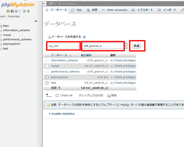The width and height of the screenshot is (184, 147).
Task: Switch to the インポート tab
Action: [x=167, y=10]
